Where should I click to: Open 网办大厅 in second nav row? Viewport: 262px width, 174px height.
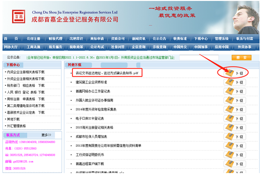coord(11,47)
